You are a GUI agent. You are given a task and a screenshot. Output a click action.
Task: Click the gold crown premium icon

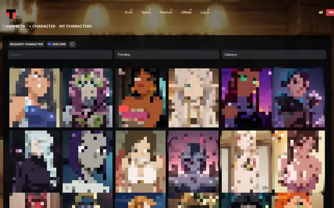click(320, 12)
